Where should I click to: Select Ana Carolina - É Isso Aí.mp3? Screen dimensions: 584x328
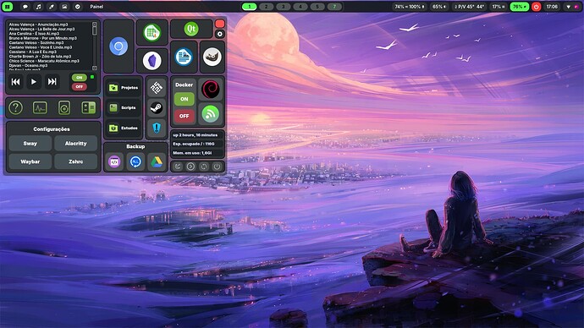click(34, 34)
